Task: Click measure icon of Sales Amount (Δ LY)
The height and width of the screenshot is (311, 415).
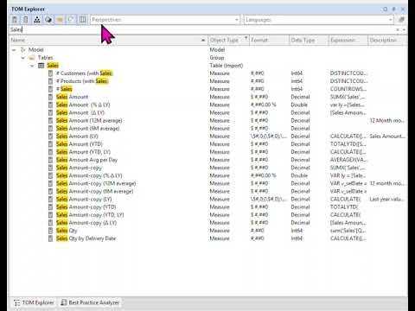Action: [x=50, y=112]
